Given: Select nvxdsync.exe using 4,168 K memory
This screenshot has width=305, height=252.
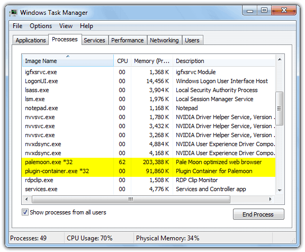Looking at the screenshot, I should click(x=149, y=153).
